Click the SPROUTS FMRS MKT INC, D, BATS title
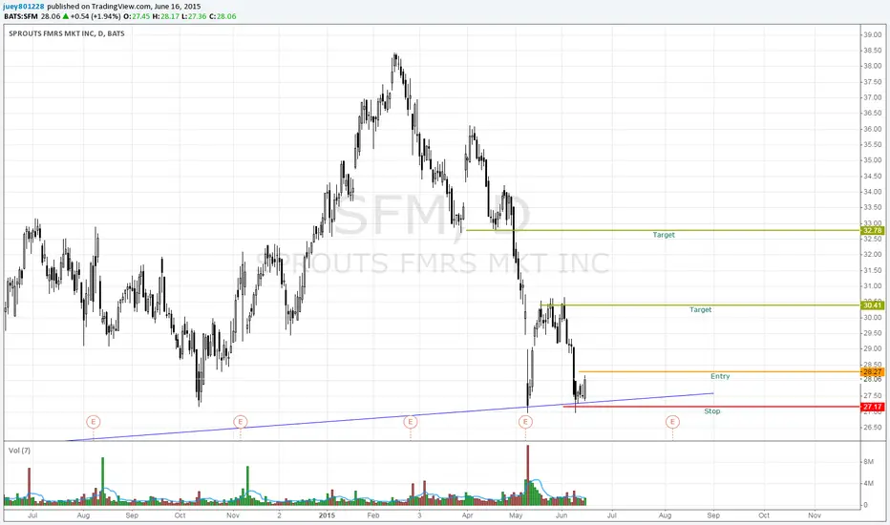This screenshot has height=525, width=890. tap(67, 33)
